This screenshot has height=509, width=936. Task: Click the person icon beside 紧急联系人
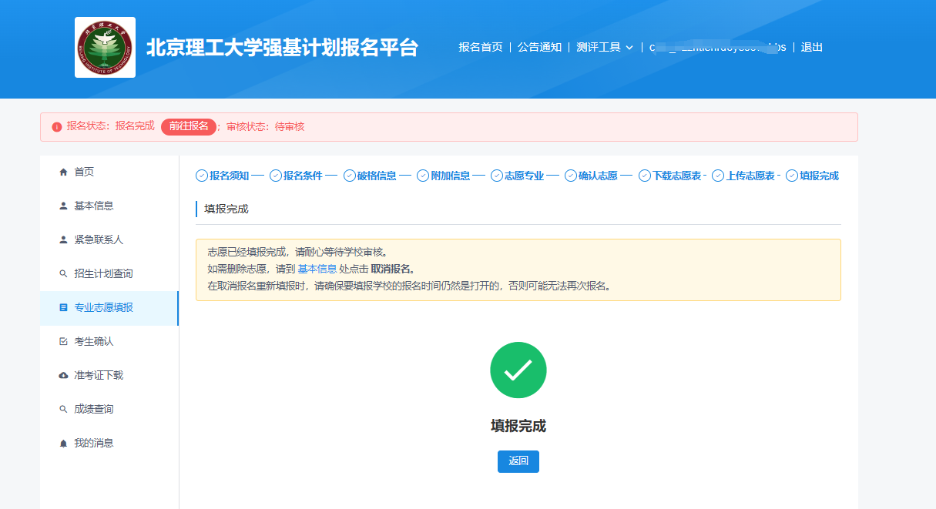pyautogui.click(x=63, y=239)
